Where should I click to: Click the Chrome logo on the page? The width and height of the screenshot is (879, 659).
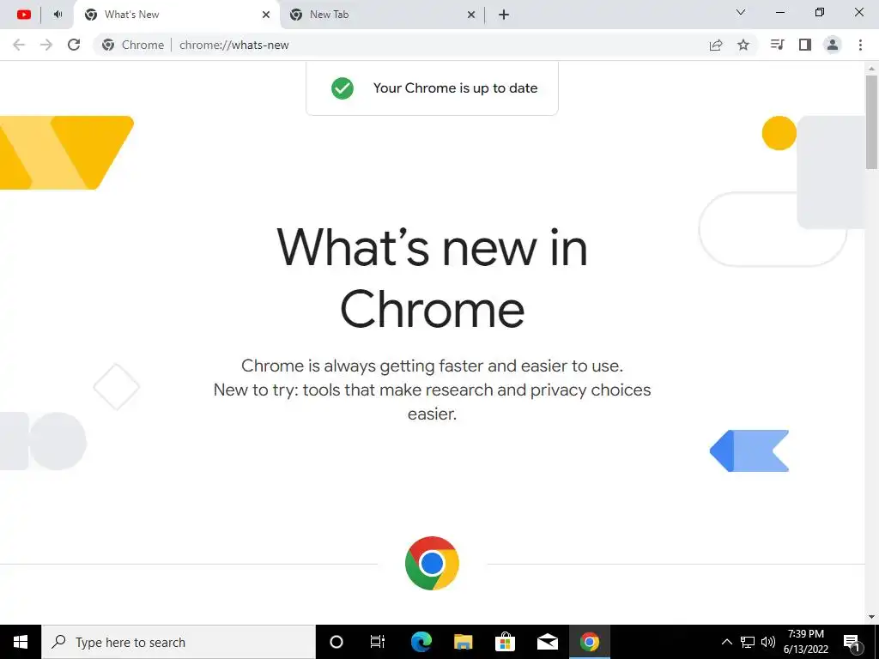pyautogui.click(x=432, y=563)
